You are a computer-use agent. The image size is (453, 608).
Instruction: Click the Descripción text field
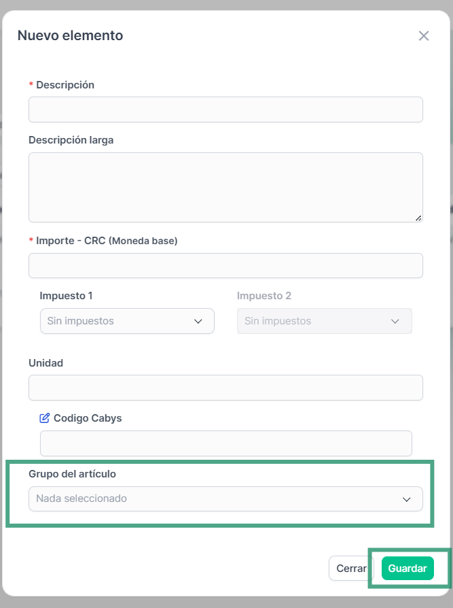(225, 109)
